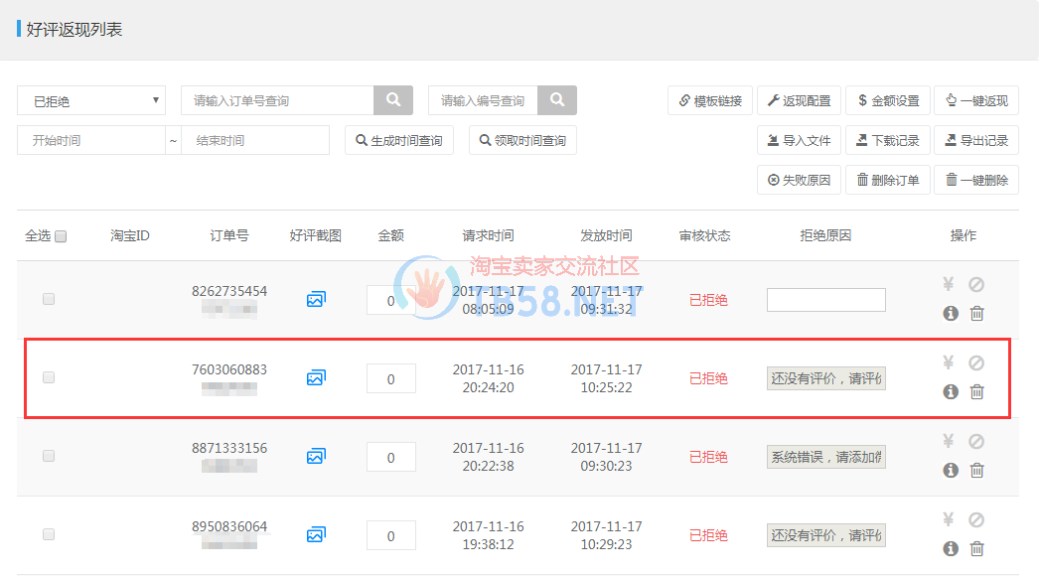Click the amount field for order 8262735454
The width and height of the screenshot is (1039, 576).
(391, 300)
